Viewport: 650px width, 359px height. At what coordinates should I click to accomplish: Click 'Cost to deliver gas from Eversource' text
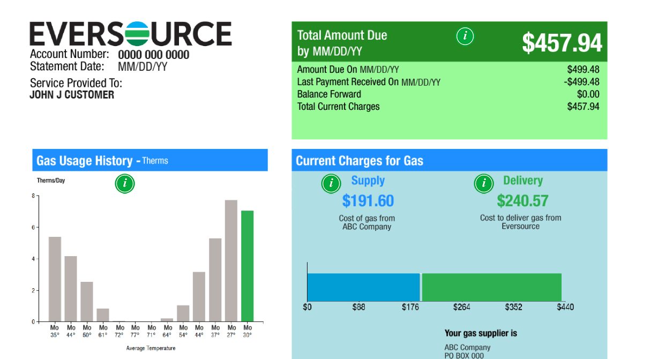[521, 222]
